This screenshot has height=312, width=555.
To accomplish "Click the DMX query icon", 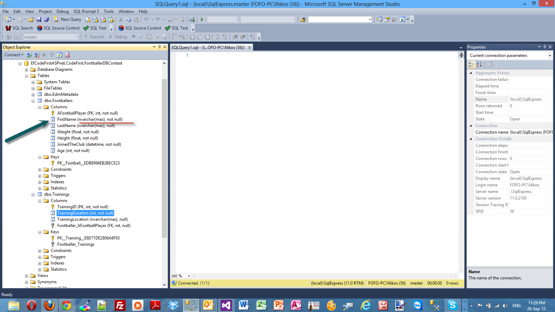I will [x=103, y=19].
